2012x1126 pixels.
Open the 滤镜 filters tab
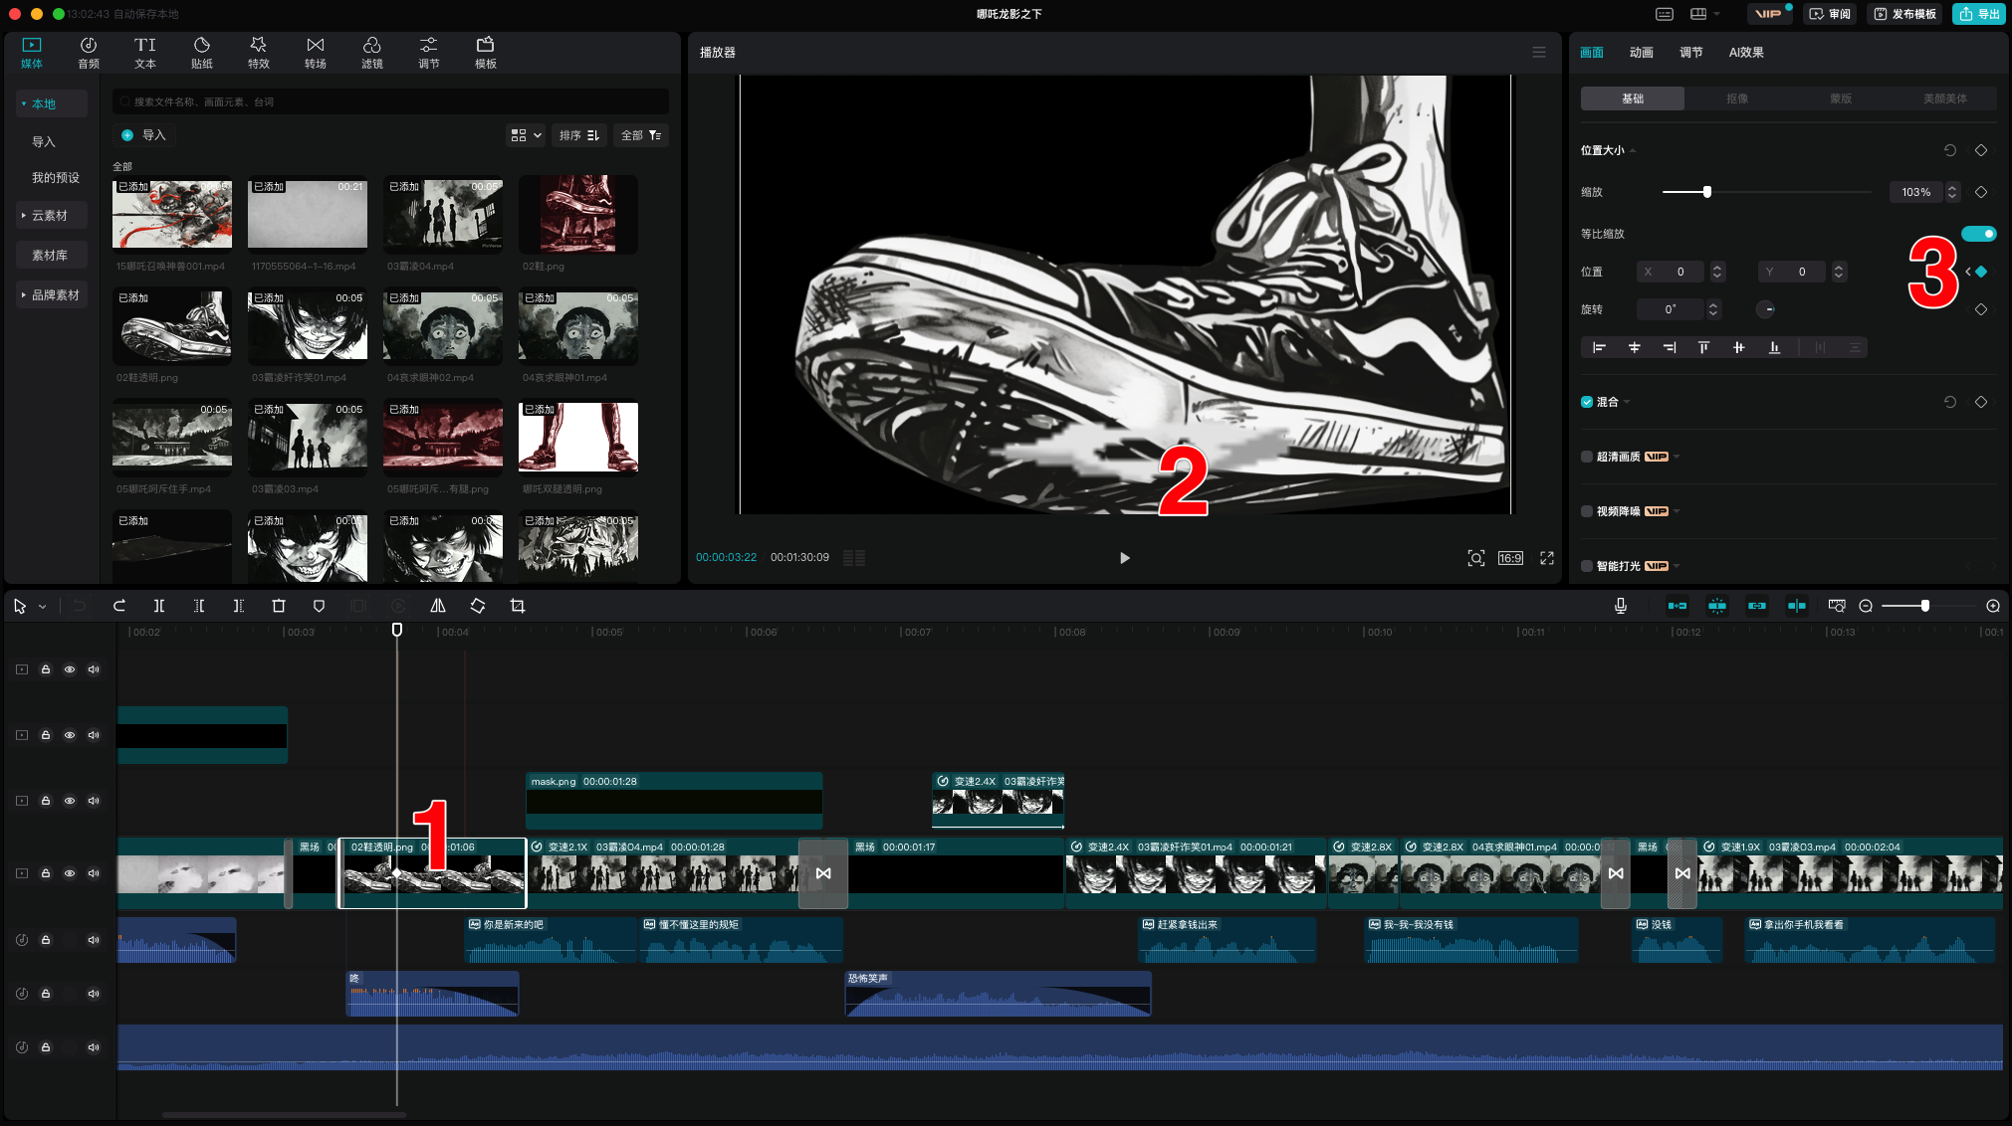point(372,53)
